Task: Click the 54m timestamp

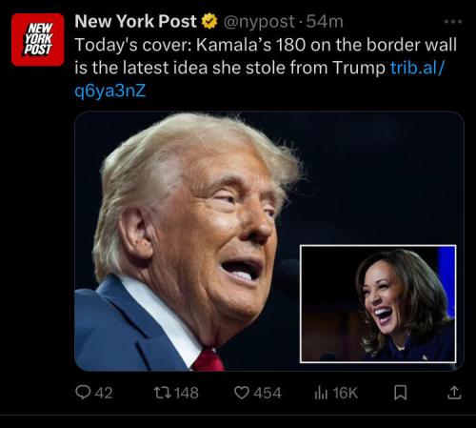Action: coord(325,22)
